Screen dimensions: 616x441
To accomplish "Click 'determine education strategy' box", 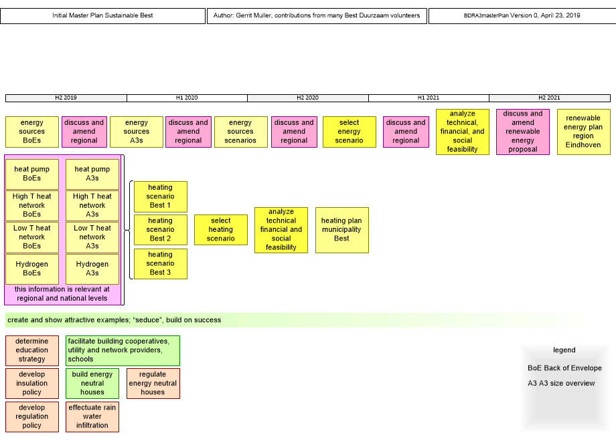I will click(32, 350).
